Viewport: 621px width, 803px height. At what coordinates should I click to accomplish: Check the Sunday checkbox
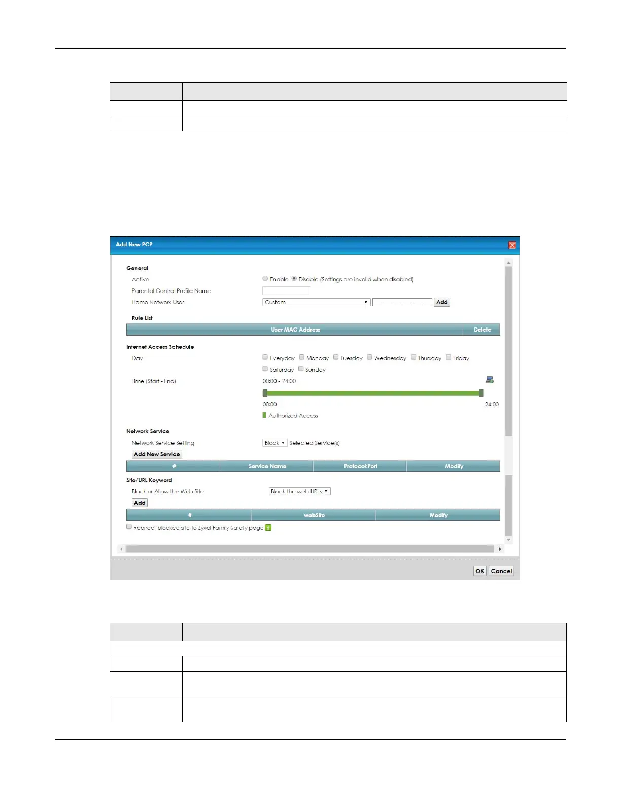[x=301, y=369]
